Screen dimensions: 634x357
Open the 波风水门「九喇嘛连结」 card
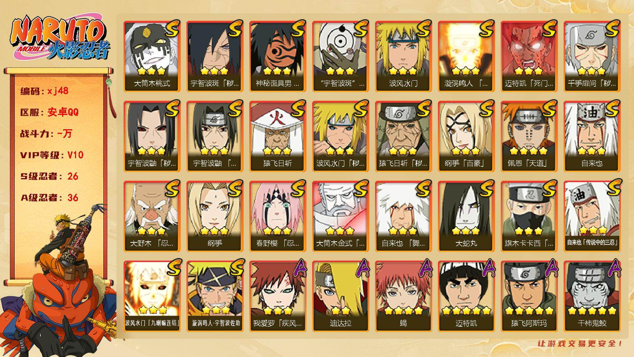point(152,296)
